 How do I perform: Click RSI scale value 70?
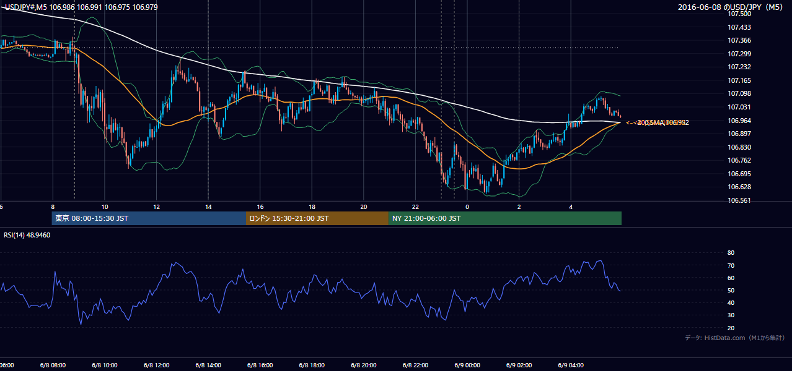[x=731, y=265]
